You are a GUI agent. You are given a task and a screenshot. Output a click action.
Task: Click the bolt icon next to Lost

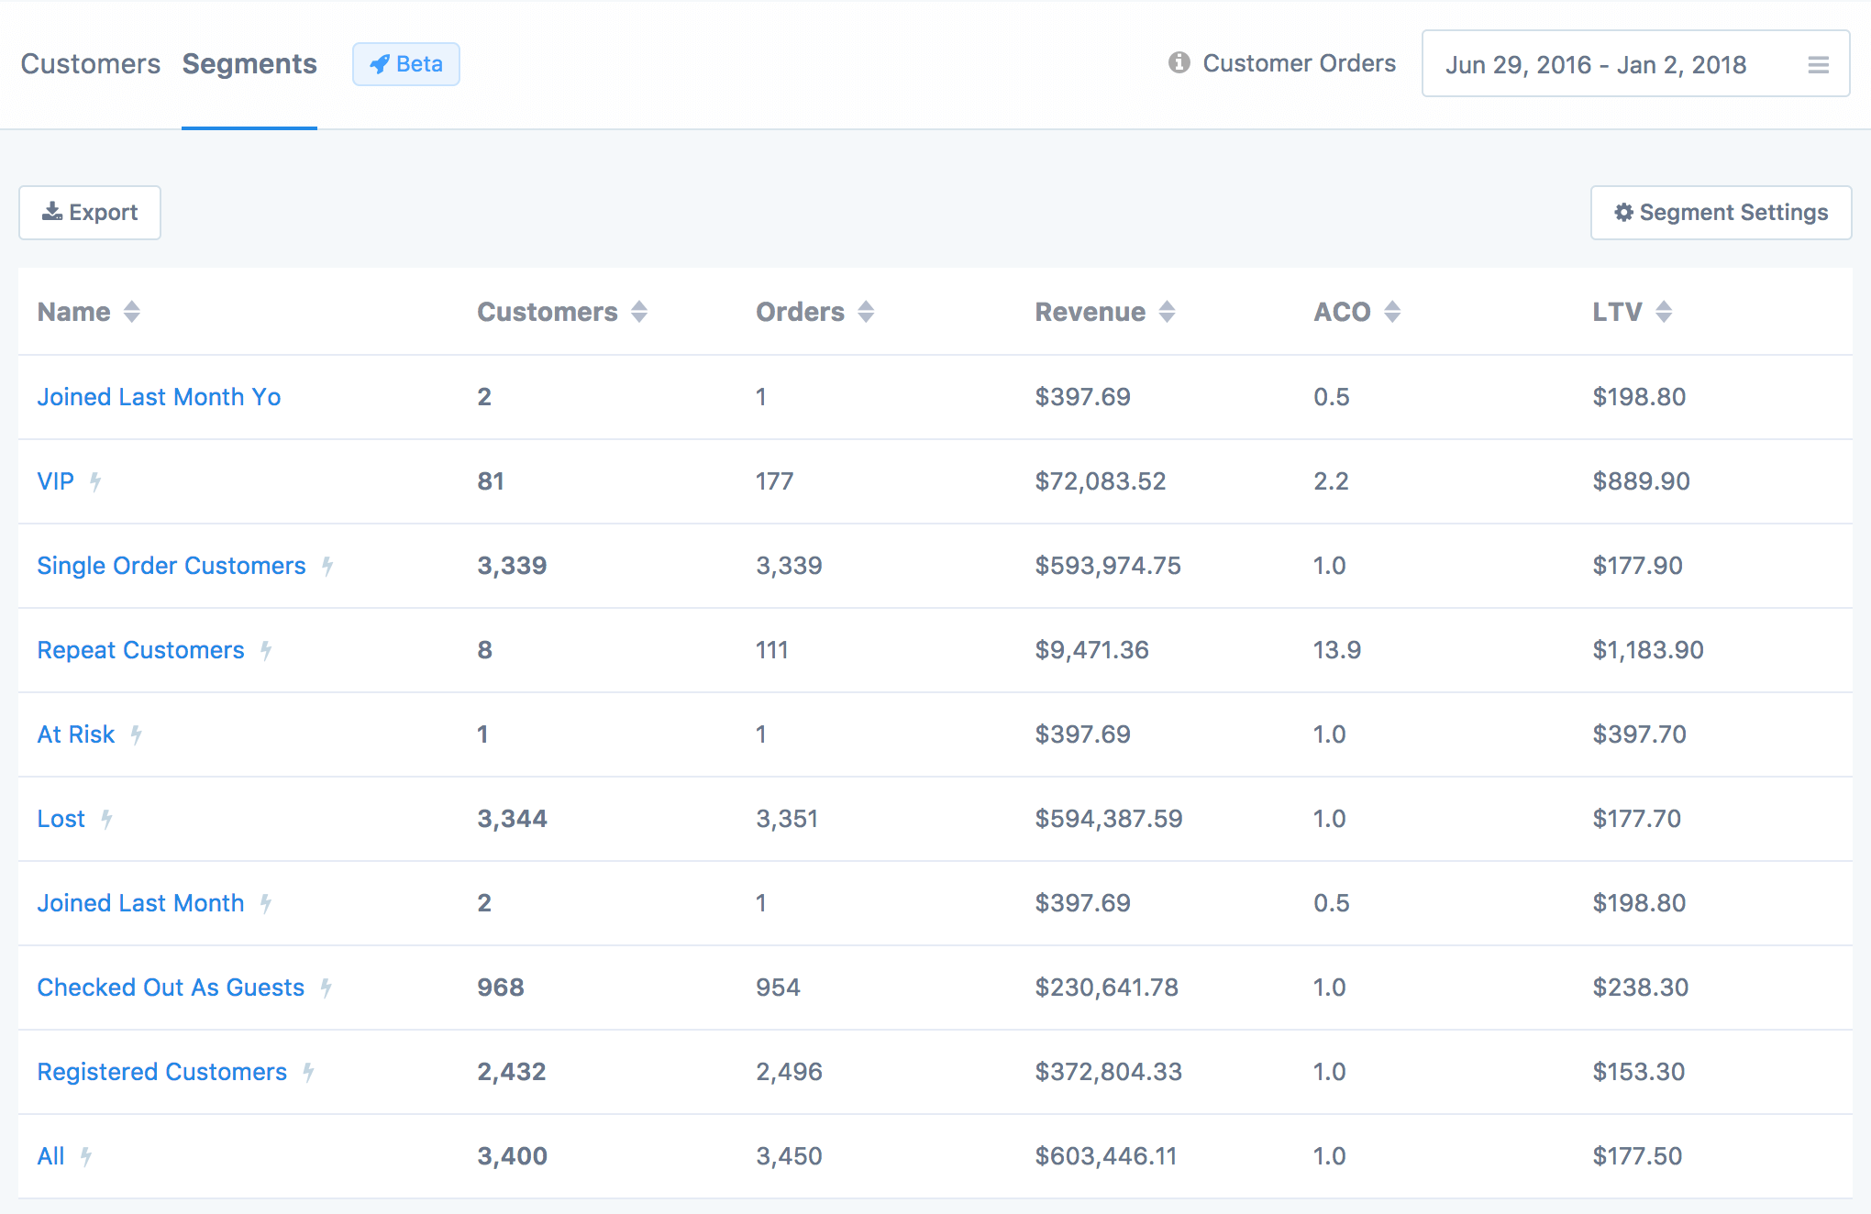(106, 819)
